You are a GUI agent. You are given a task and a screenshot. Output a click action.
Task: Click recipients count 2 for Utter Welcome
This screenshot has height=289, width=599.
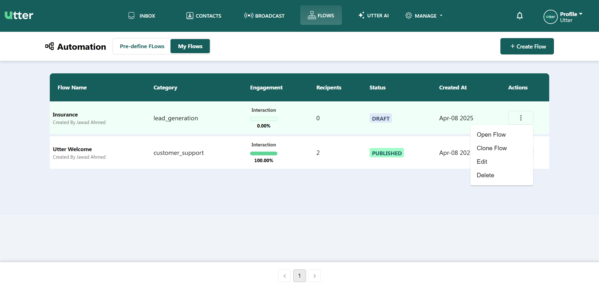(318, 153)
